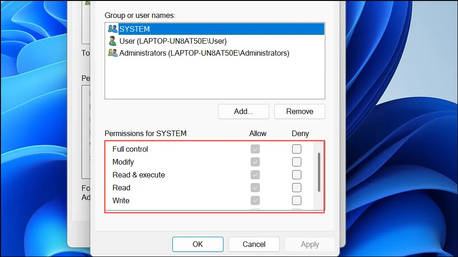Select the SYSTEM entry in list
Viewport: 458px width, 257px height.
[x=215, y=29]
